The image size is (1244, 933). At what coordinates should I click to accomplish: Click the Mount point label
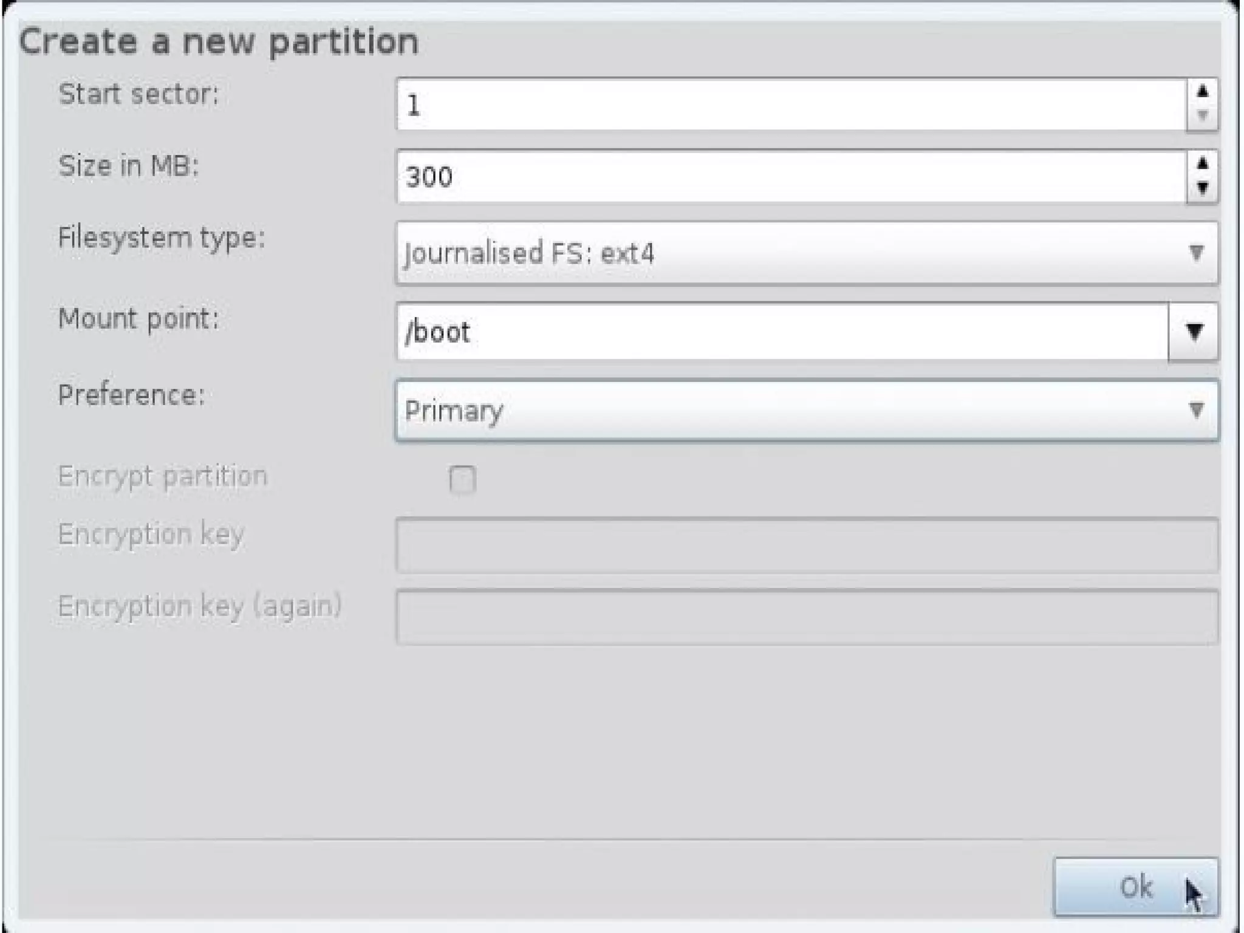138,318
